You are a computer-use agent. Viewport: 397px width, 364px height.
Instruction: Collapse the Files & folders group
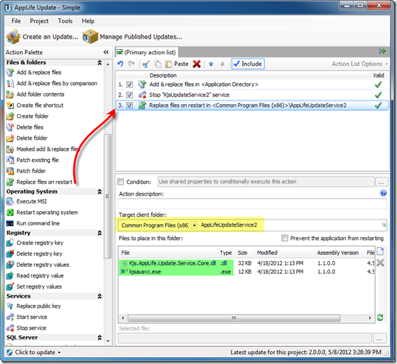click(99, 63)
